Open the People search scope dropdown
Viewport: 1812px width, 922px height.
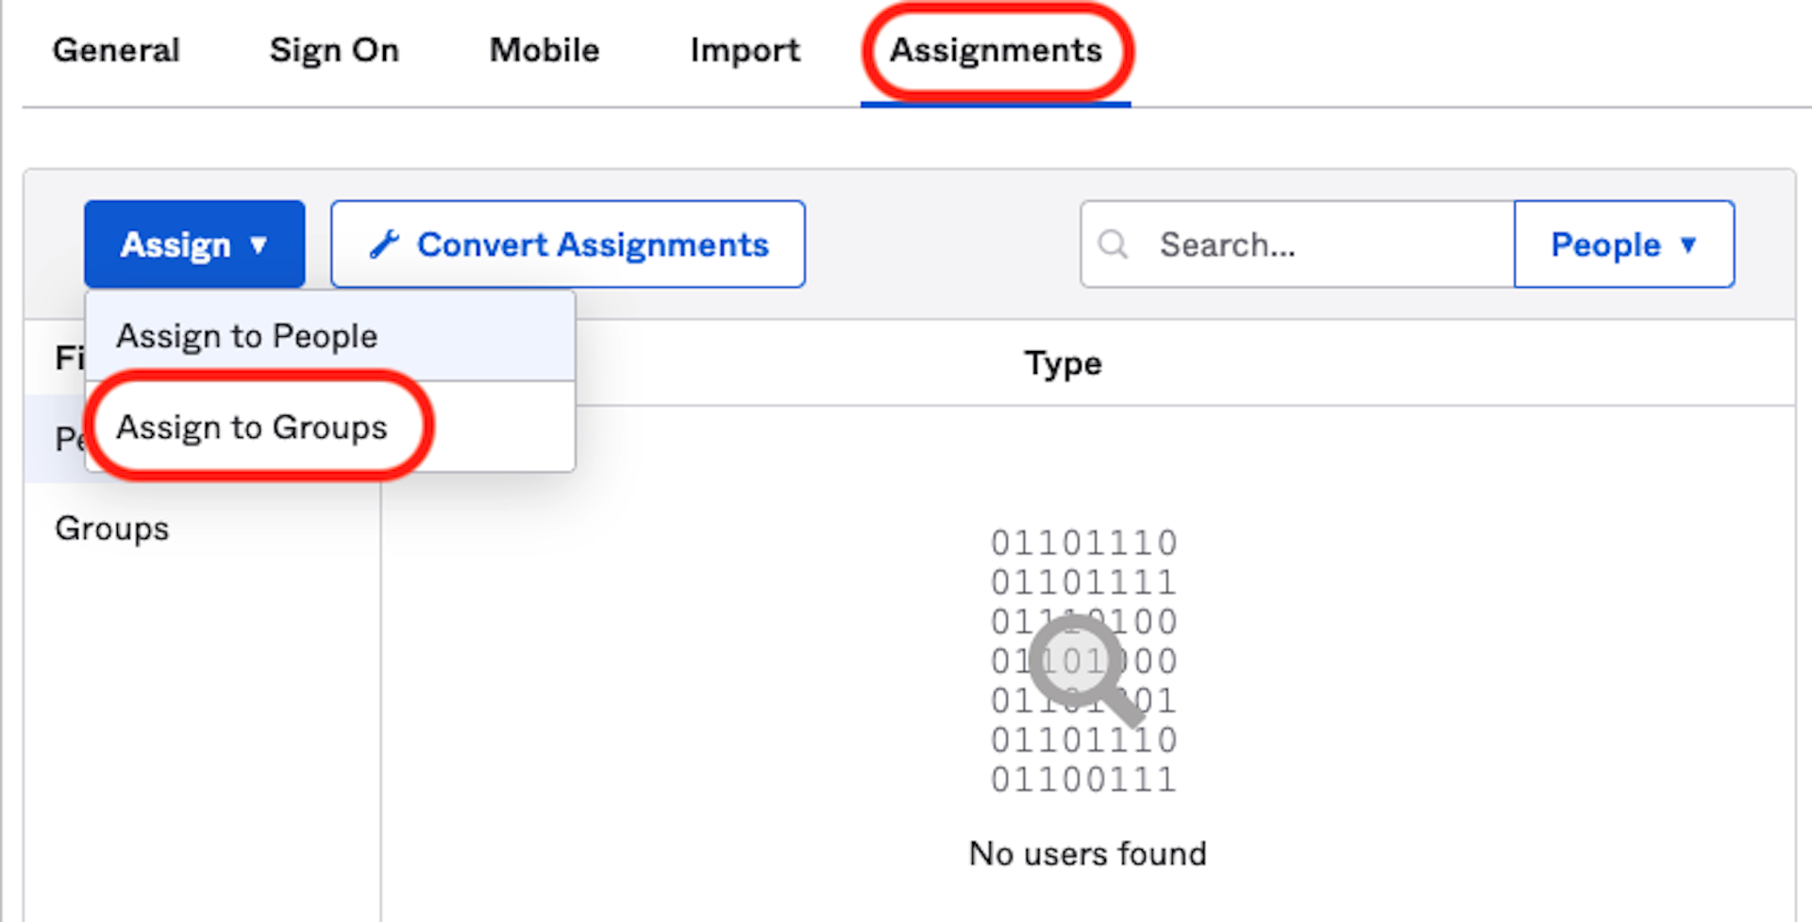click(1623, 244)
